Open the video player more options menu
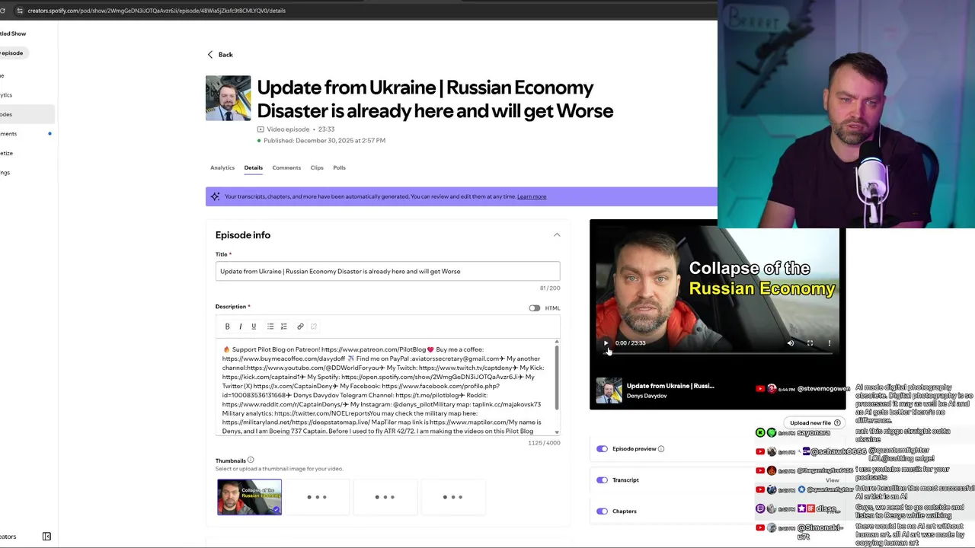The width and height of the screenshot is (975, 548). 830,343
